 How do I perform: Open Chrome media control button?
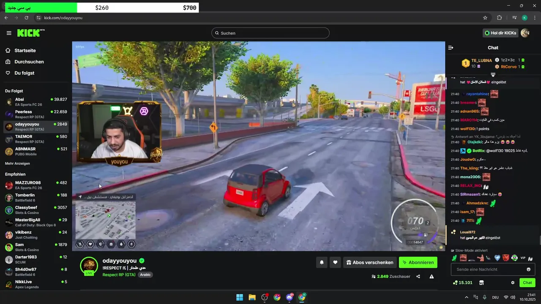[x=514, y=18]
